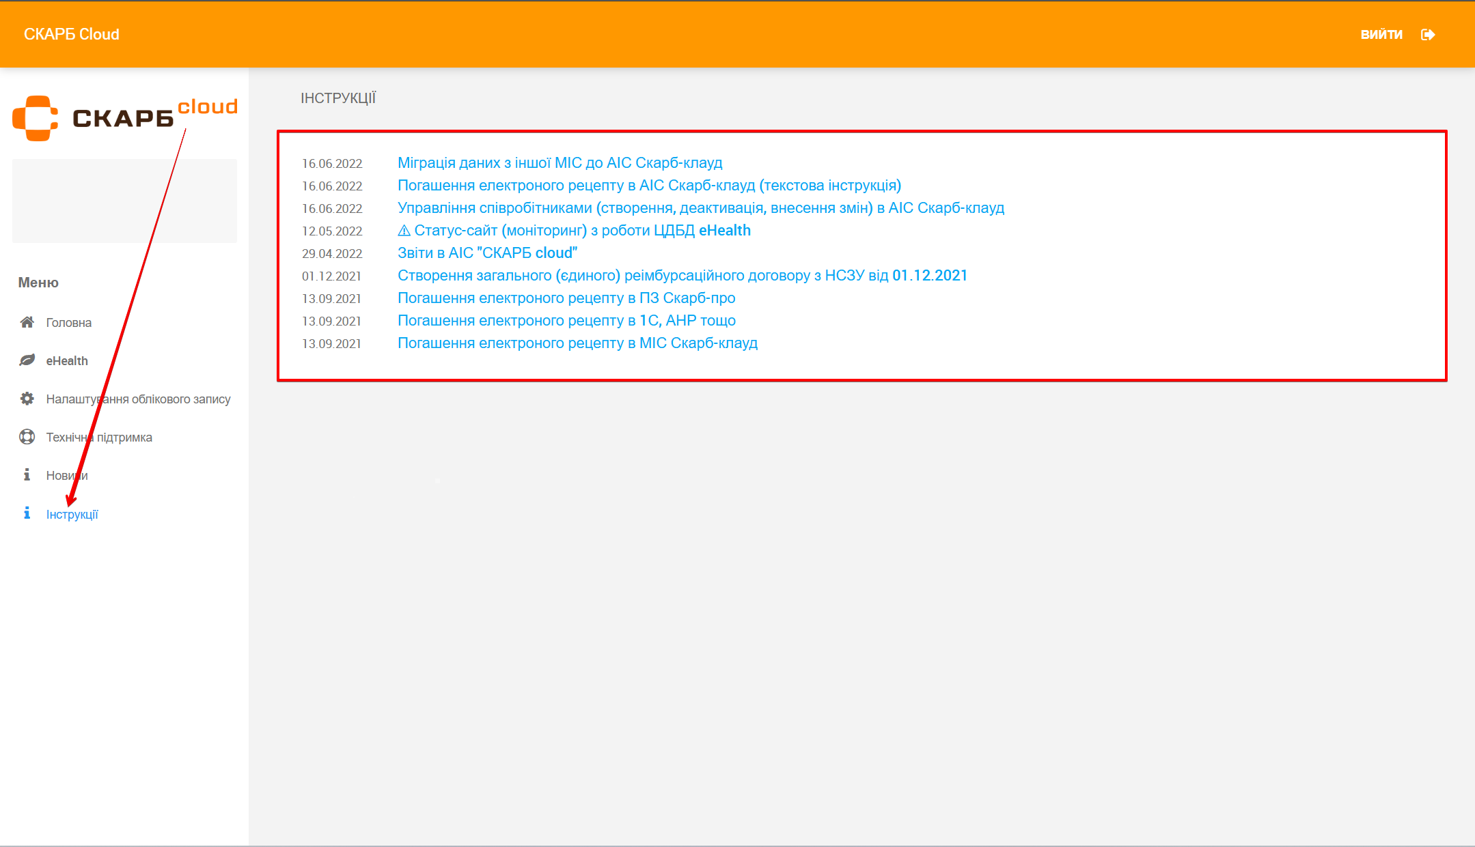Open Статус-сайт моніторинг ЦБД eHealth link
Image resolution: width=1475 pixels, height=847 pixels.
[x=574, y=231]
